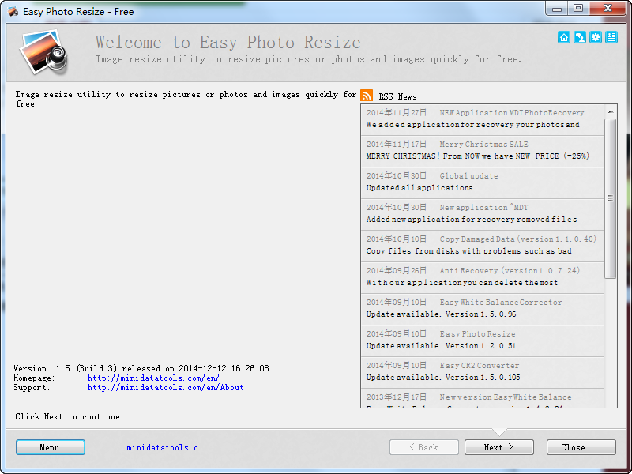632x474 pixels.
Task: Click the scrollbar up arrow in RSS News
Action: [x=611, y=111]
